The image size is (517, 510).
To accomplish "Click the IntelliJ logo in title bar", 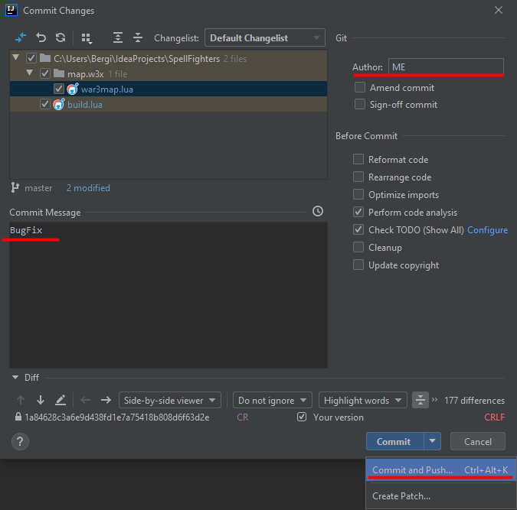I will [11, 10].
